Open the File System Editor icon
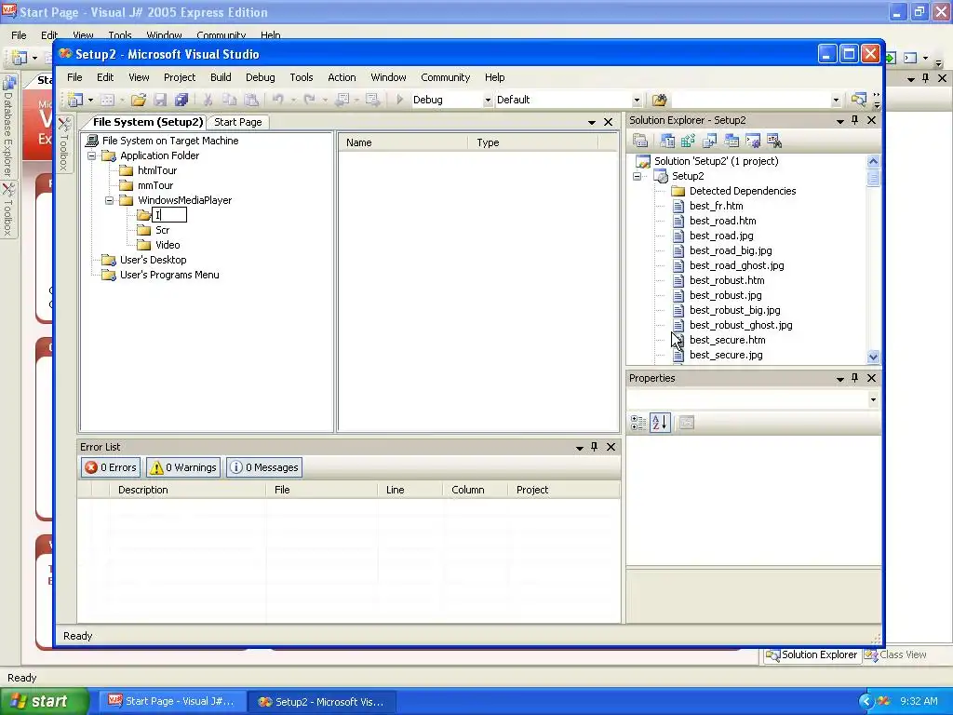Viewport: 953px width, 715px height. coord(666,142)
